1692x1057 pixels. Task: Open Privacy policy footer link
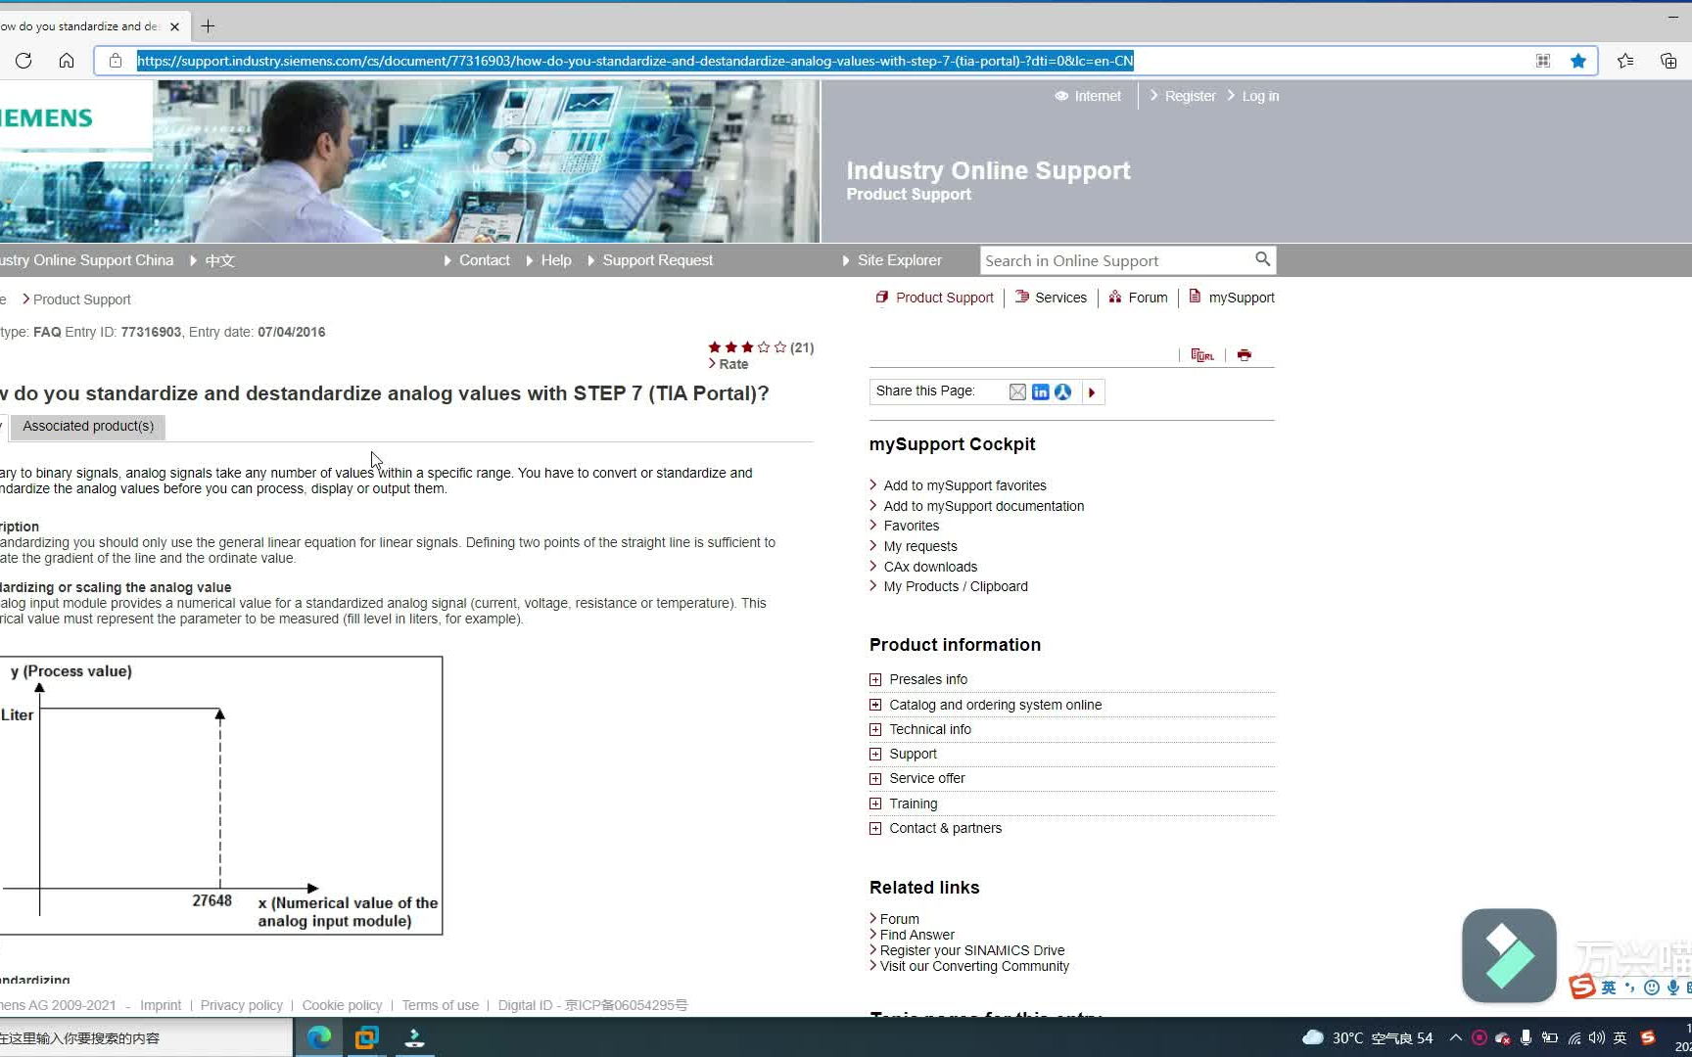coord(241,1005)
